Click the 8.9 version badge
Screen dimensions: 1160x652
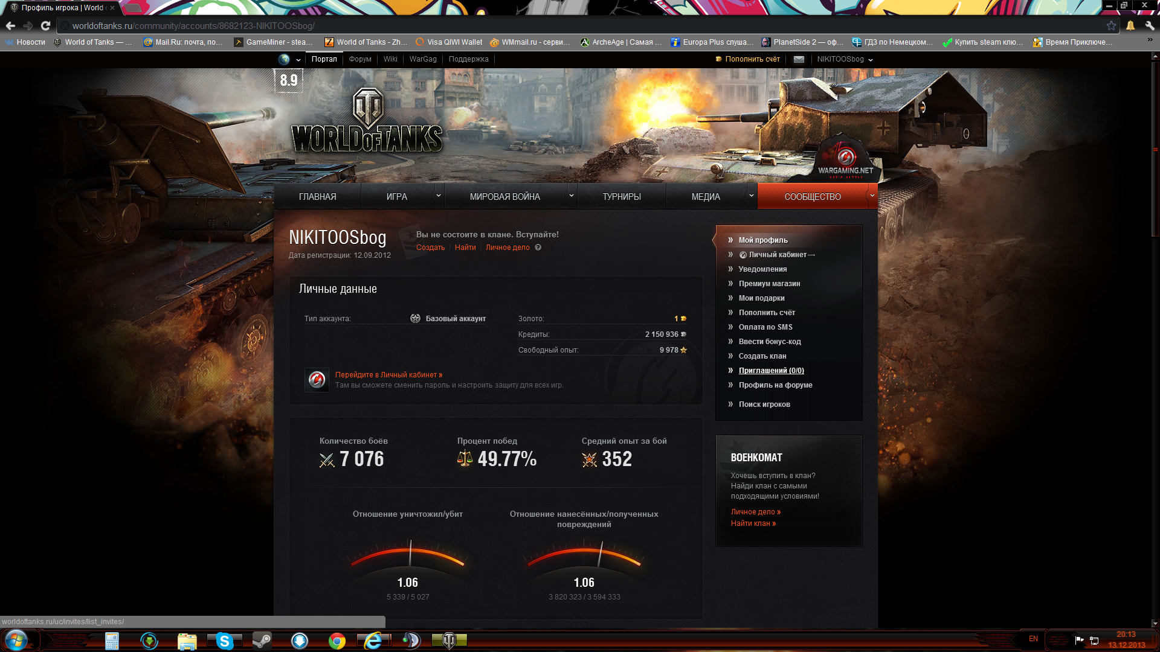[289, 80]
